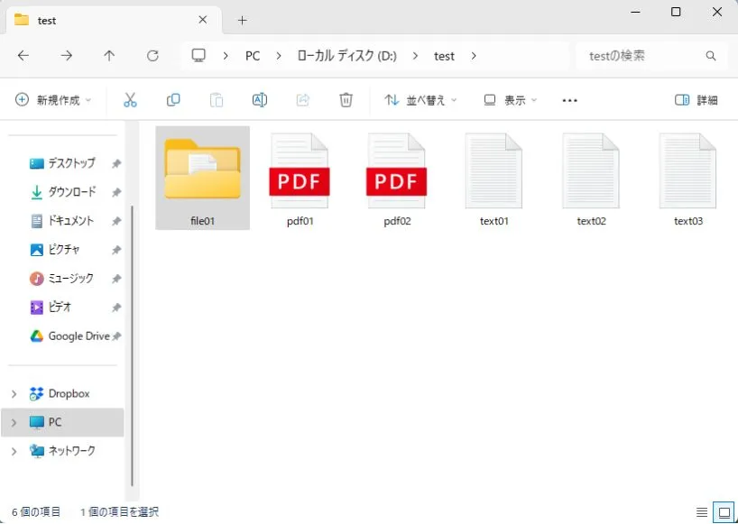Click the Cut scissors icon
738x524 pixels.
(130, 100)
